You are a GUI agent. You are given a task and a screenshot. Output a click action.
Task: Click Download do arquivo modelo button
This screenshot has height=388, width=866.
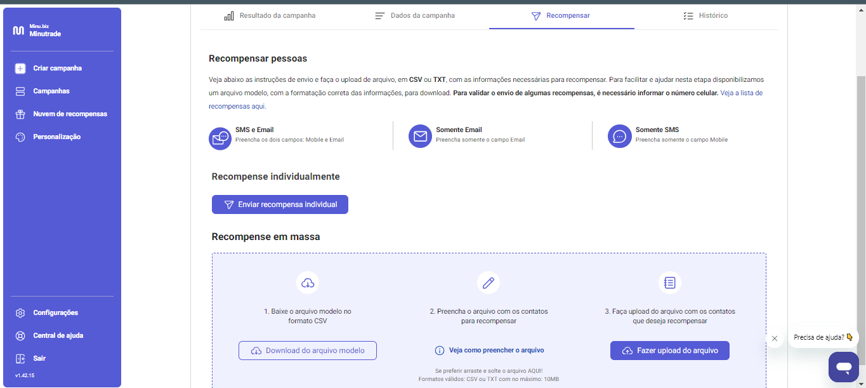pyautogui.click(x=308, y=351)
